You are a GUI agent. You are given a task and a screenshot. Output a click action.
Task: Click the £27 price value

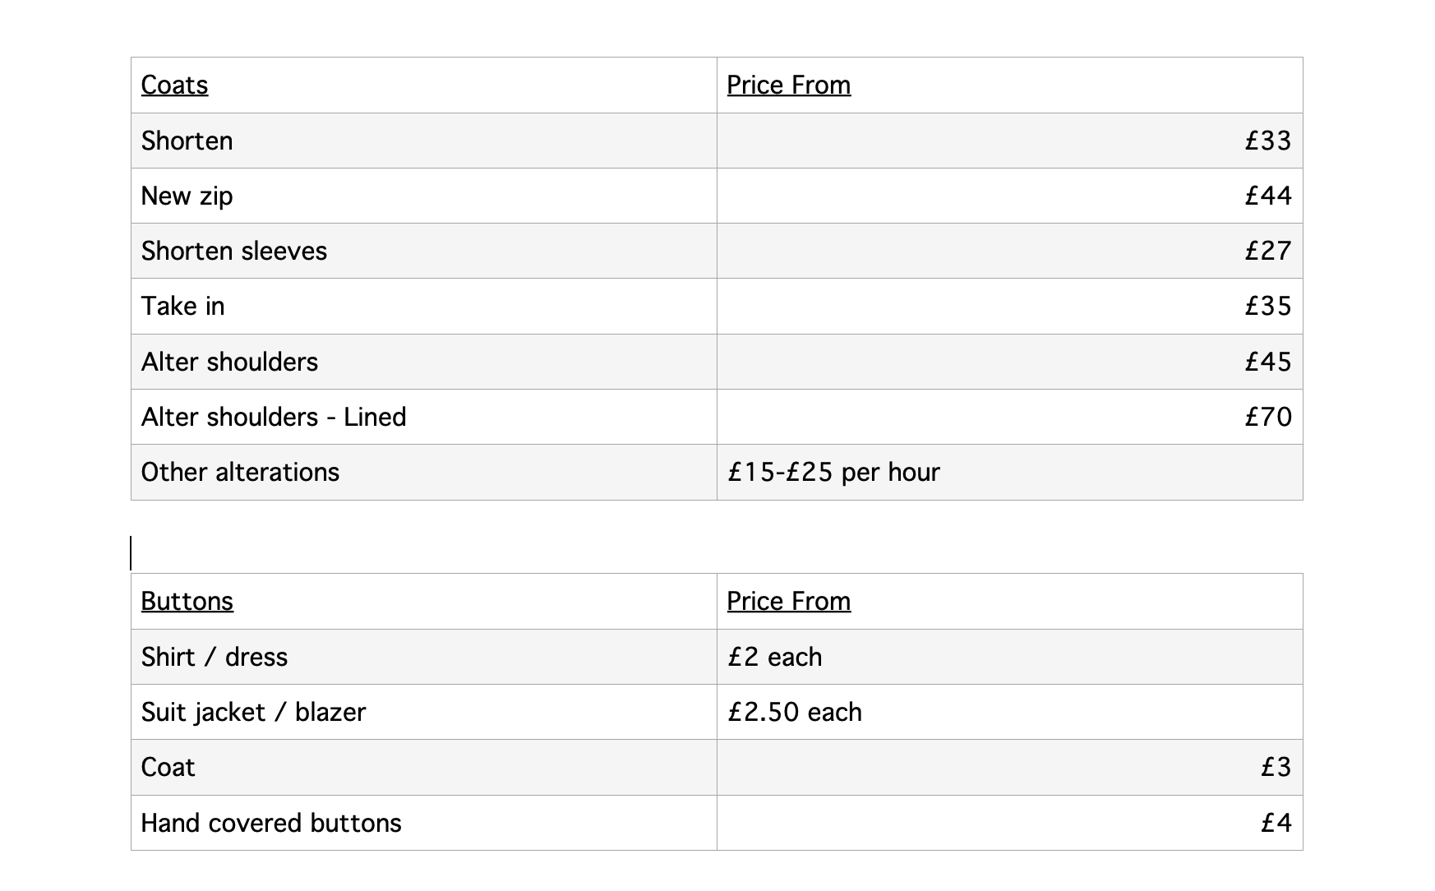point(1268,251)
